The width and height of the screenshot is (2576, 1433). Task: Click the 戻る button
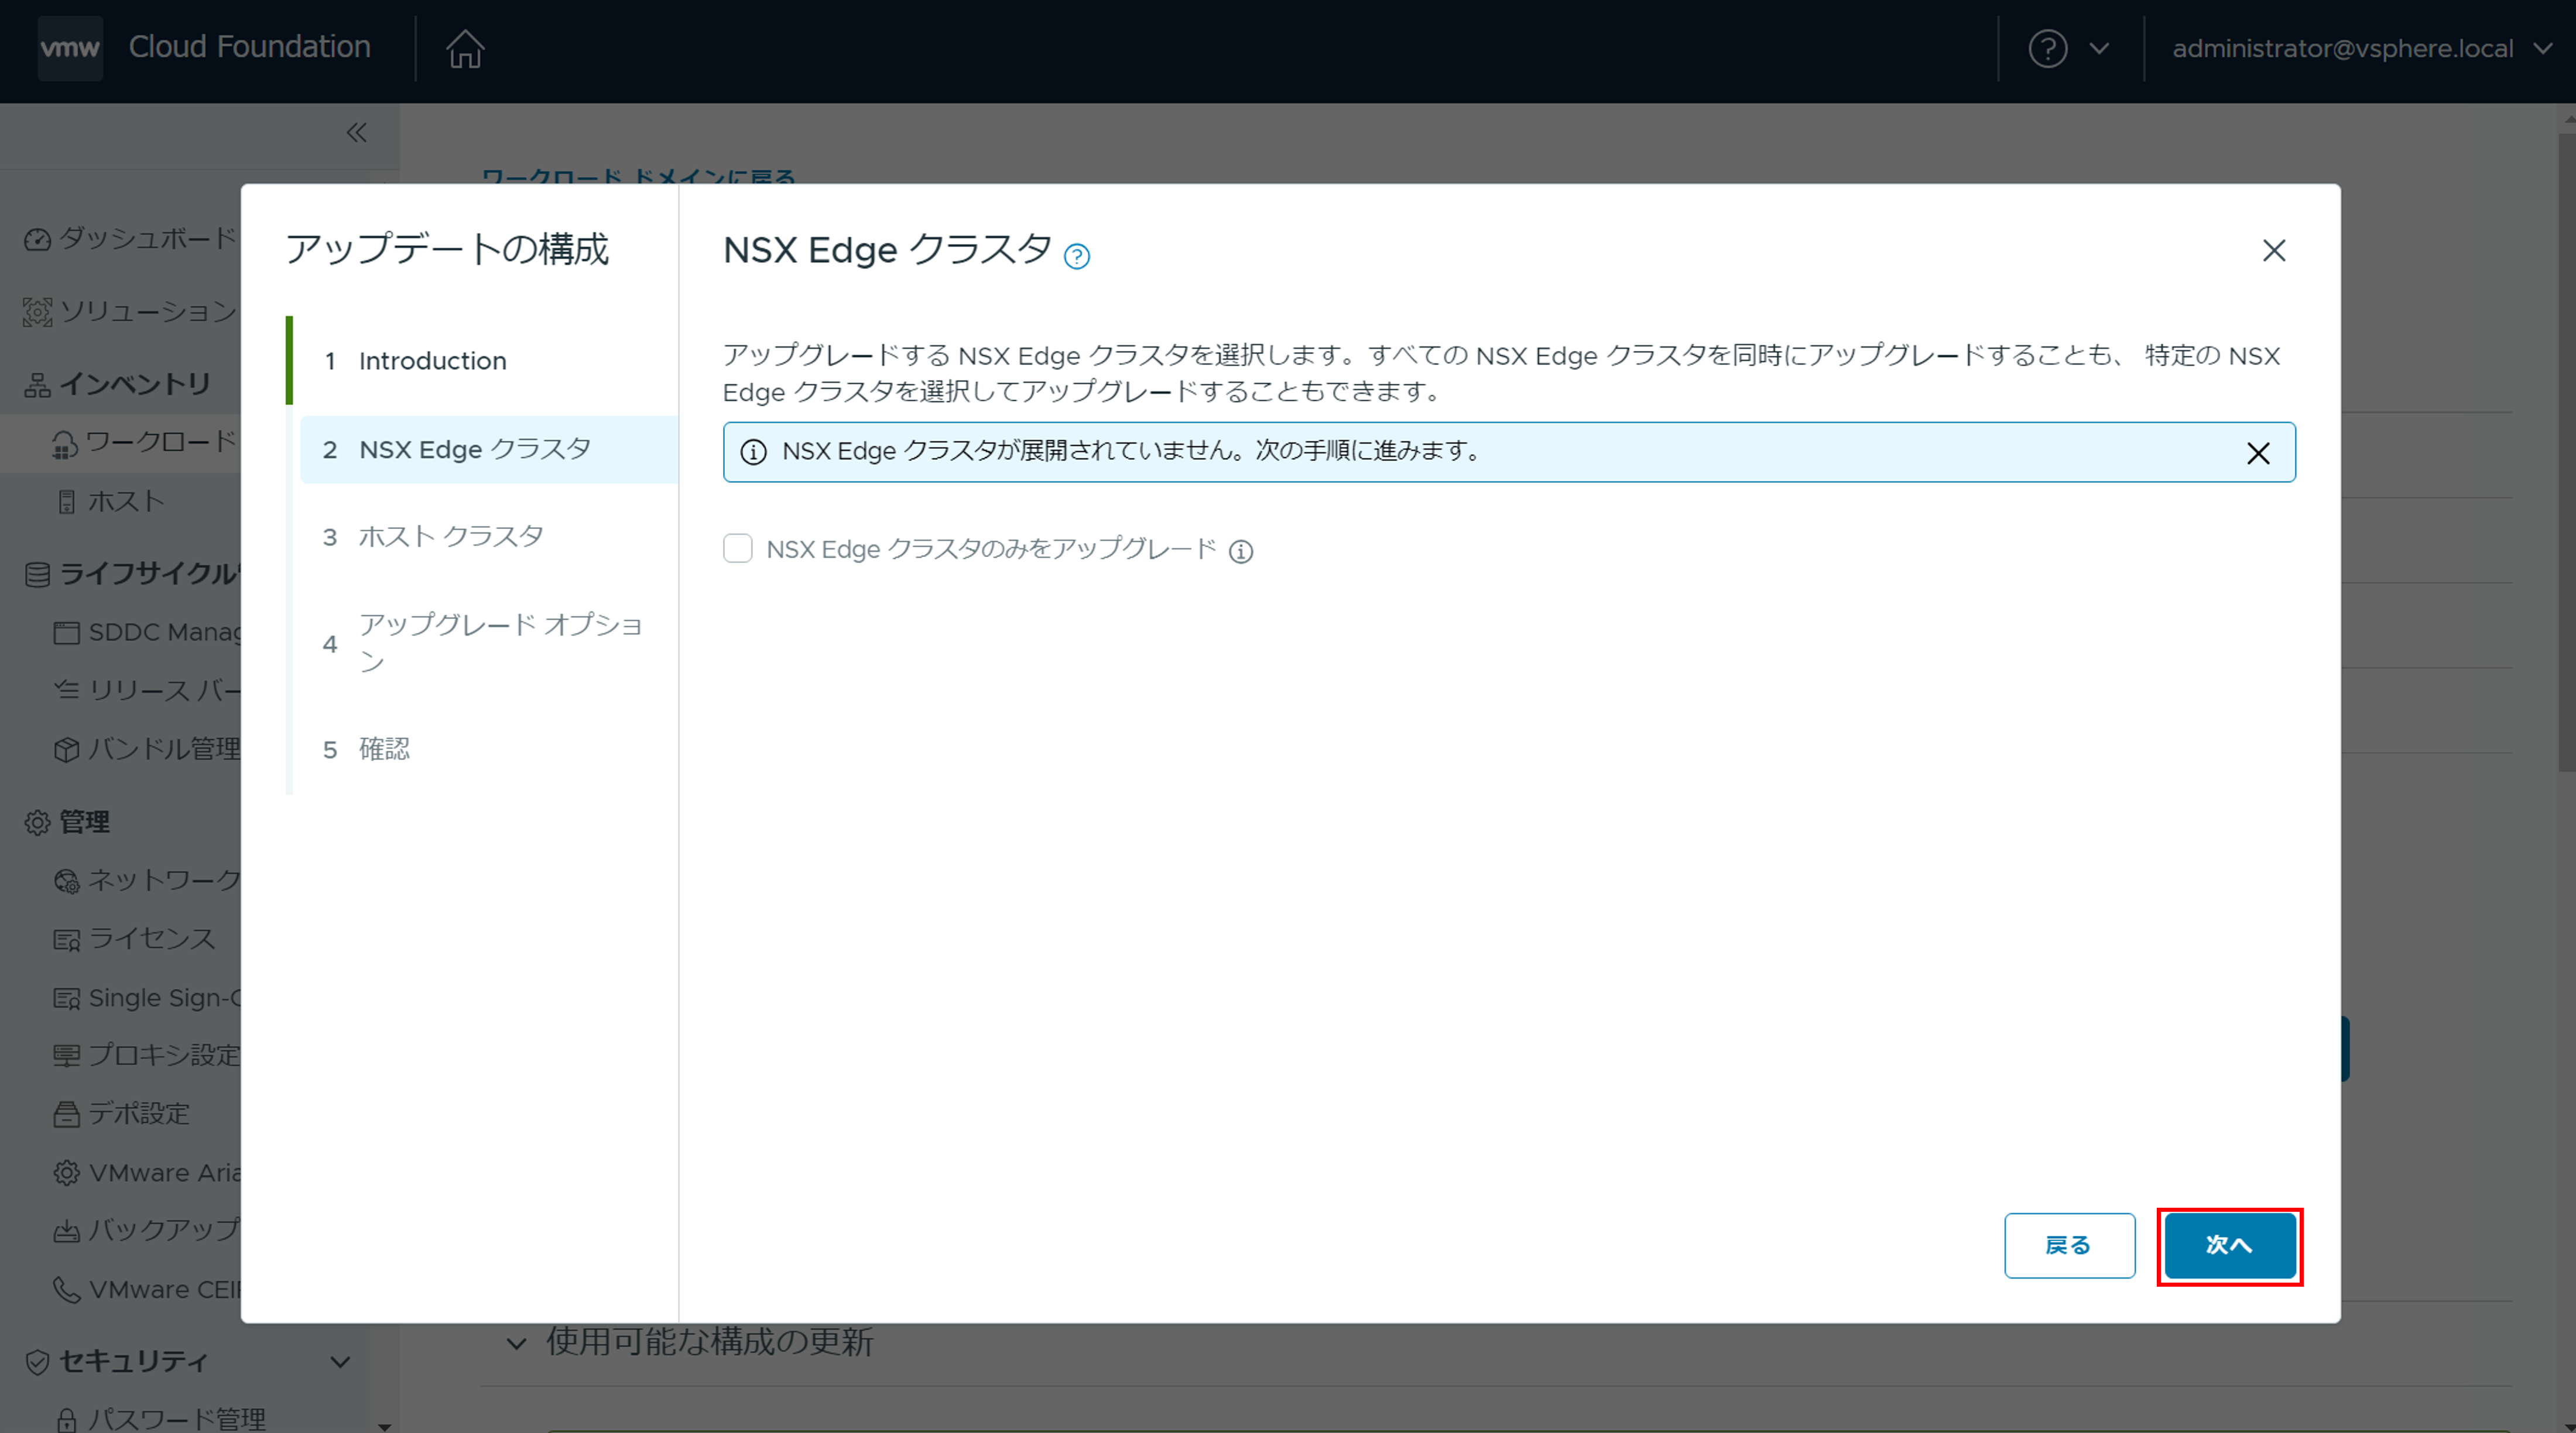click(2069, 1244)
